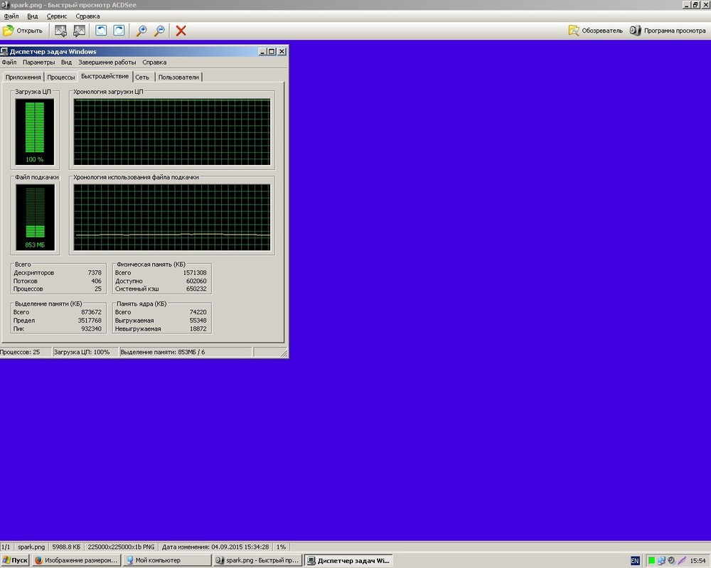Switch to the Процессы tab
711x568 pixels.
click(x=61, y=77)
